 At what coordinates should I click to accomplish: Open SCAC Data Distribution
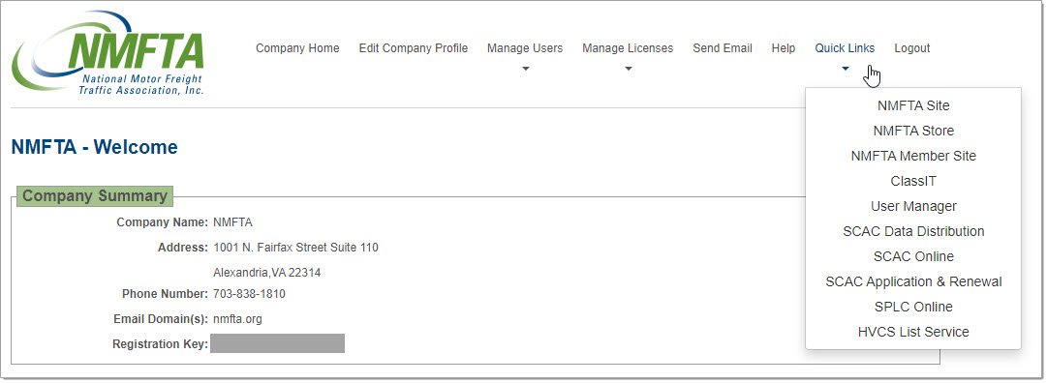pos(913,231)
